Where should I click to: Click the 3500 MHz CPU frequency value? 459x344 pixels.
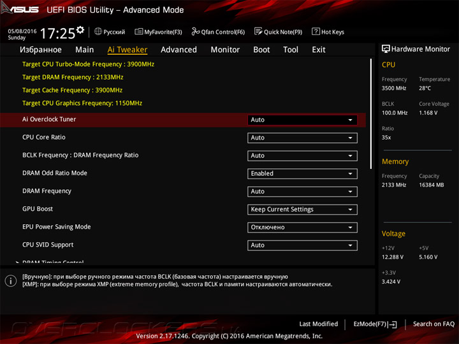(x=394, y=88)
